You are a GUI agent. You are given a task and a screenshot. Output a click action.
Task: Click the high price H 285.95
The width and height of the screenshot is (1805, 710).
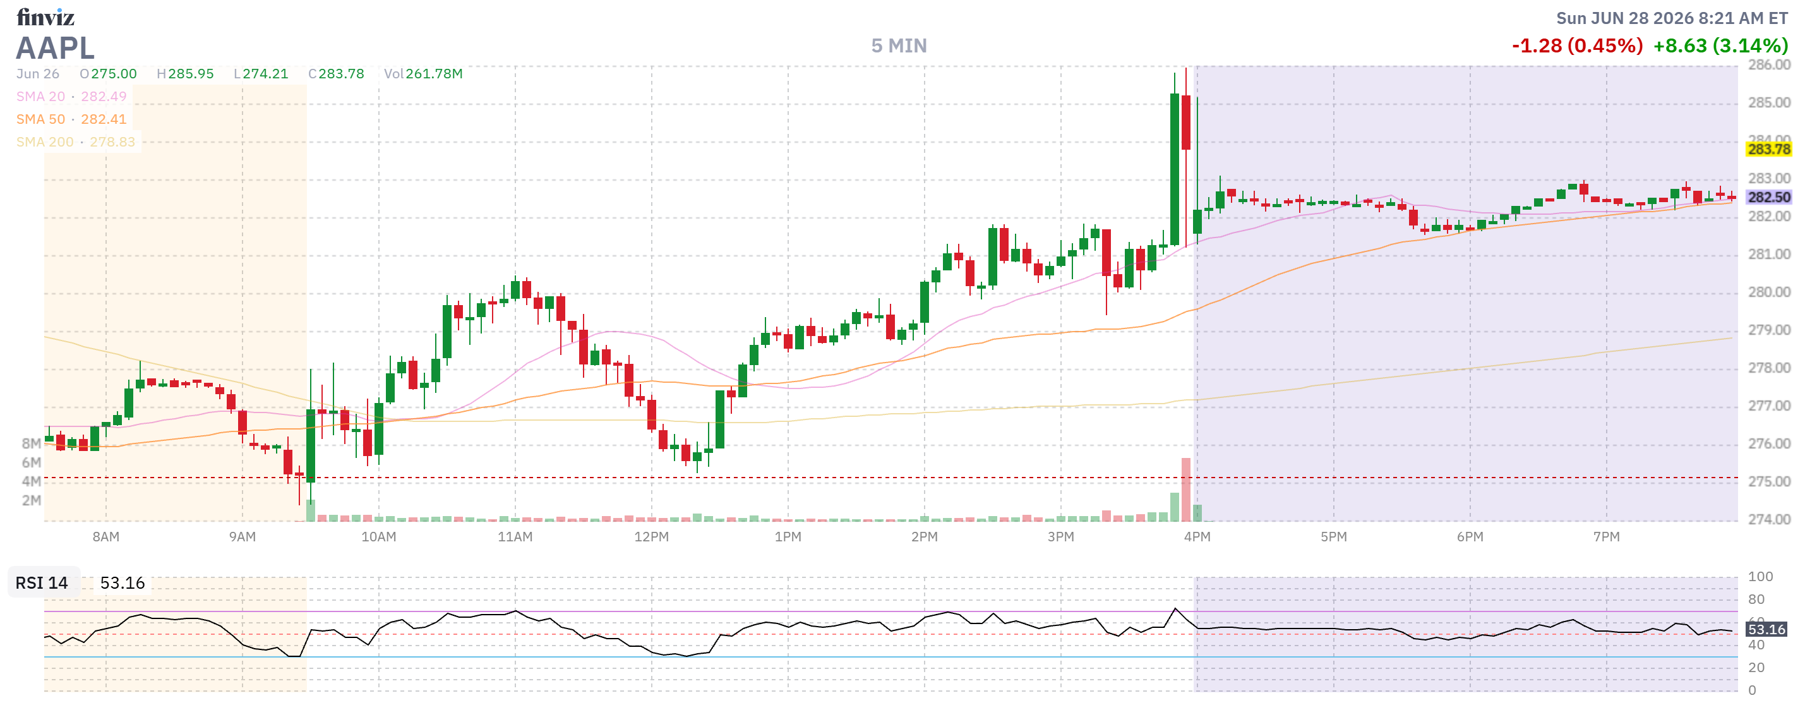coord(185,74)
